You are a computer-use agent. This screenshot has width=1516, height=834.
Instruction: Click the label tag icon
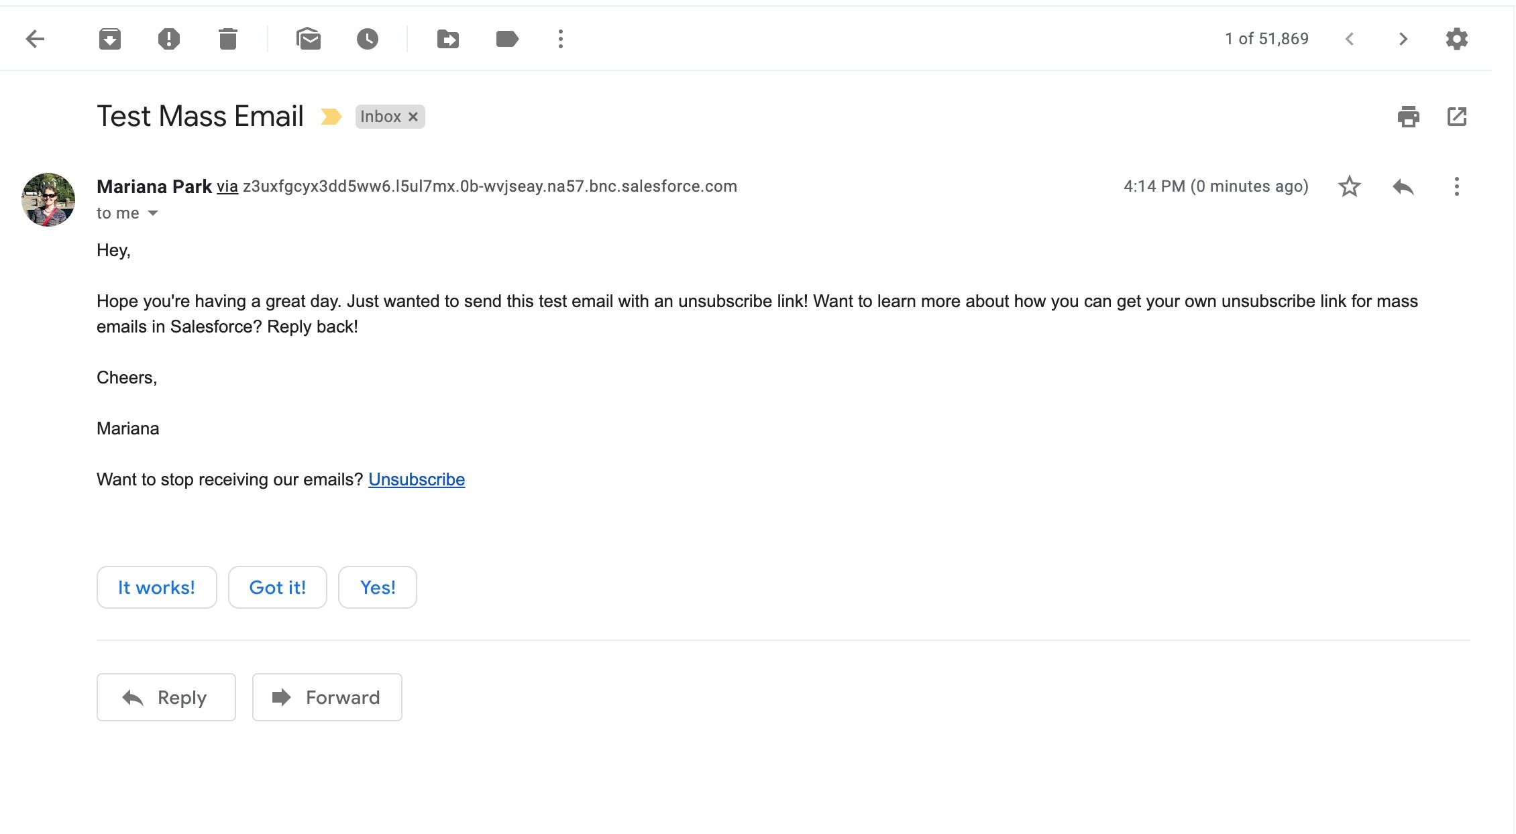pyautogui.click(x=506, y=39)
